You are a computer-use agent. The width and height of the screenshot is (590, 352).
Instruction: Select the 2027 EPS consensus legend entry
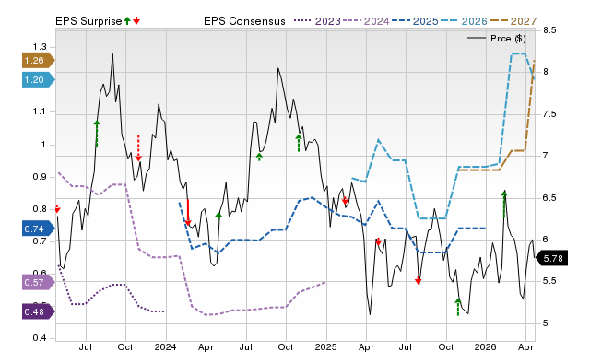point(513,21)
